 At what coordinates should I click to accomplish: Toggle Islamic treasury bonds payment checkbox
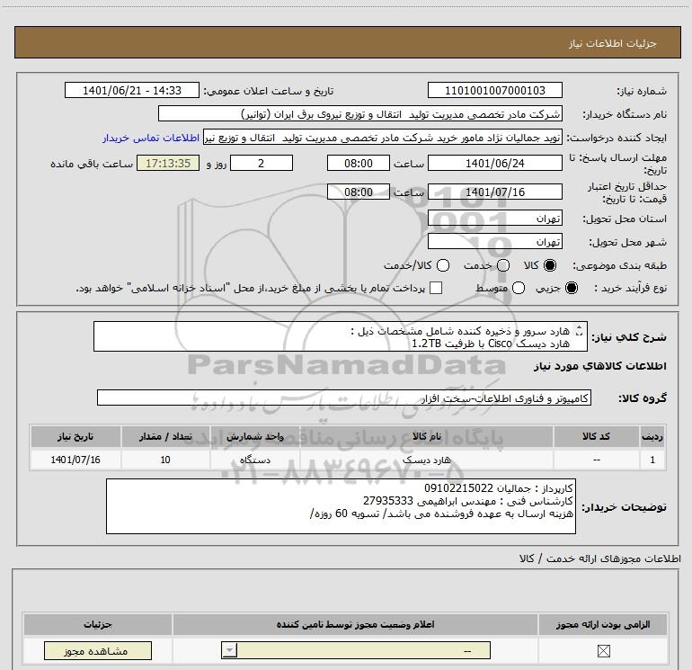pyautogui.click(x=436, y=288)
